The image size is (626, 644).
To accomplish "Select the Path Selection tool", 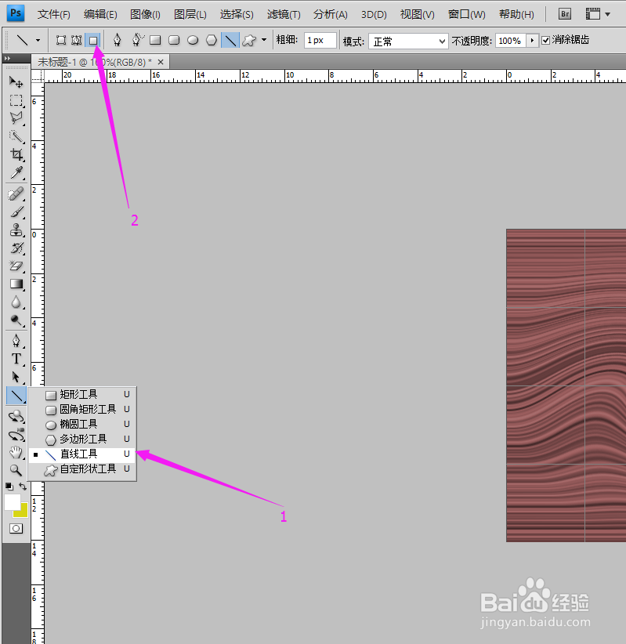I will point(16,377).
